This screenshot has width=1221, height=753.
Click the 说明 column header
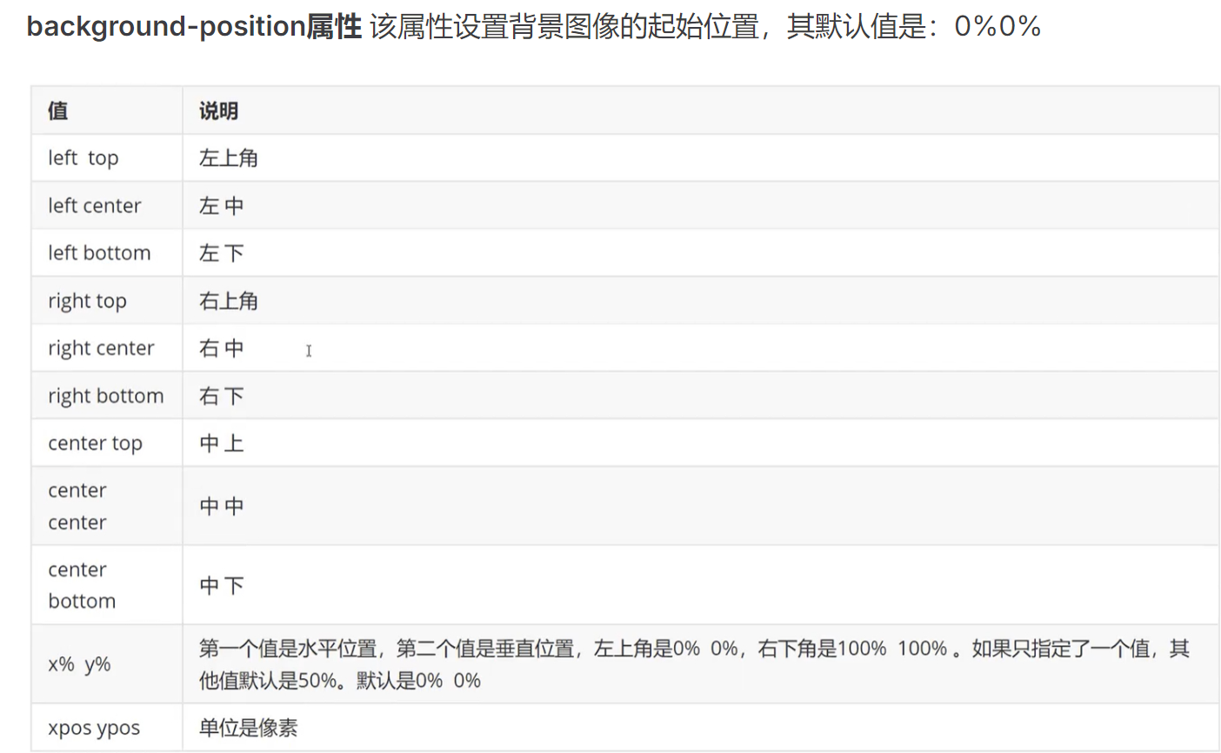point(218,110)
